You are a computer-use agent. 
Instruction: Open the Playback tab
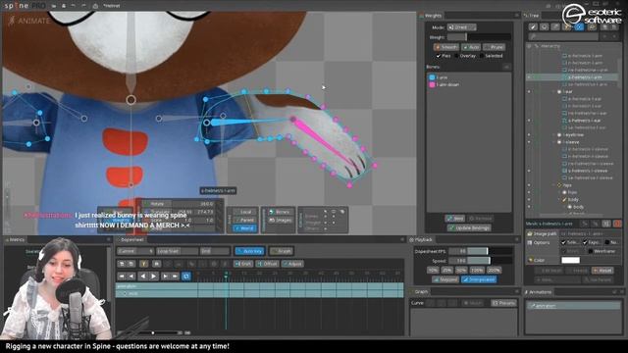421,239
